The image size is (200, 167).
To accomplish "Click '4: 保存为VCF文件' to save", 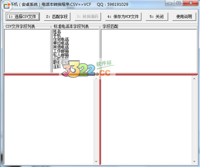I will coord(123,16).
